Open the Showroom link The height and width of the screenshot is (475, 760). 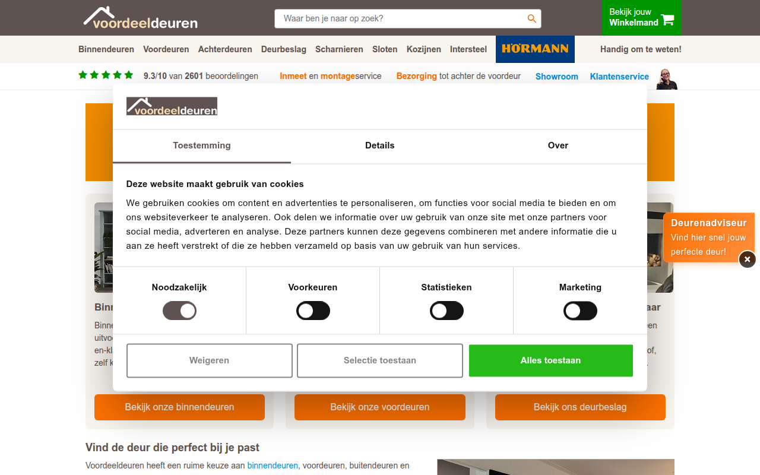click(557, 77)
